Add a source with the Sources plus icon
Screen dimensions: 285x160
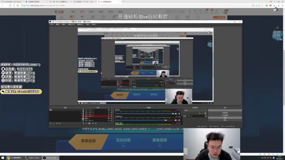[83, 123]
